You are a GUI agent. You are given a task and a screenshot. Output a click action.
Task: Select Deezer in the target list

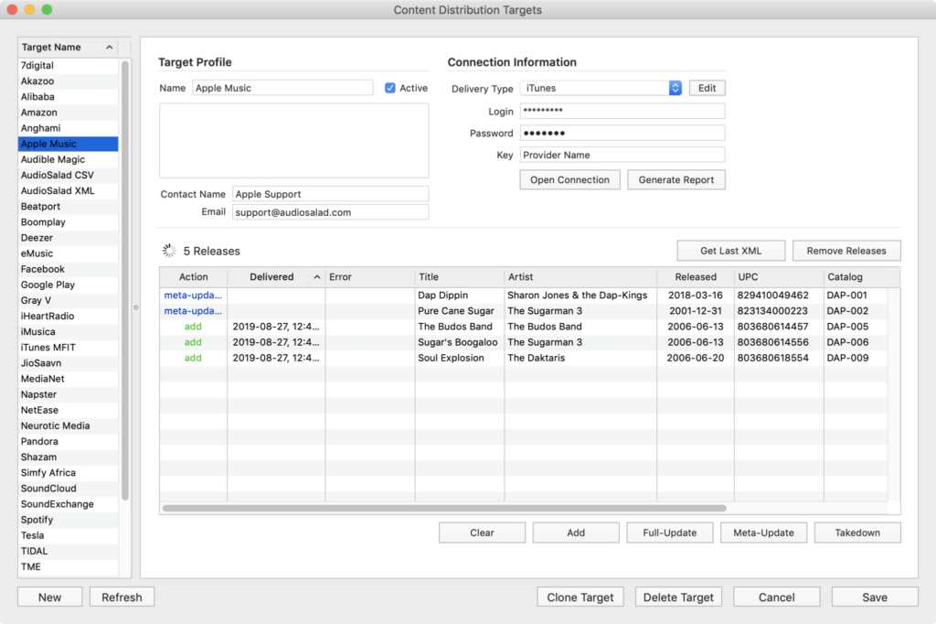coord(68,238)
